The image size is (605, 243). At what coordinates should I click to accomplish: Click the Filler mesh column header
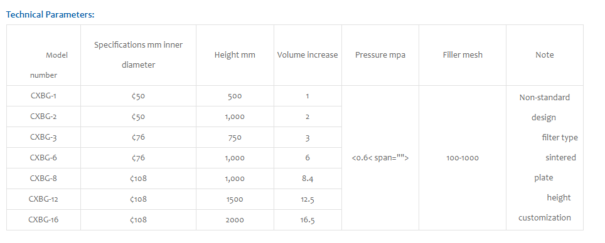pyautogui.click(x=463, y=55)
